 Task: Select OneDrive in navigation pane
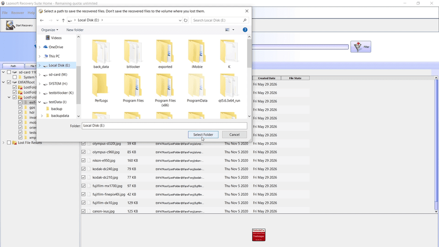tap(56, 47)
